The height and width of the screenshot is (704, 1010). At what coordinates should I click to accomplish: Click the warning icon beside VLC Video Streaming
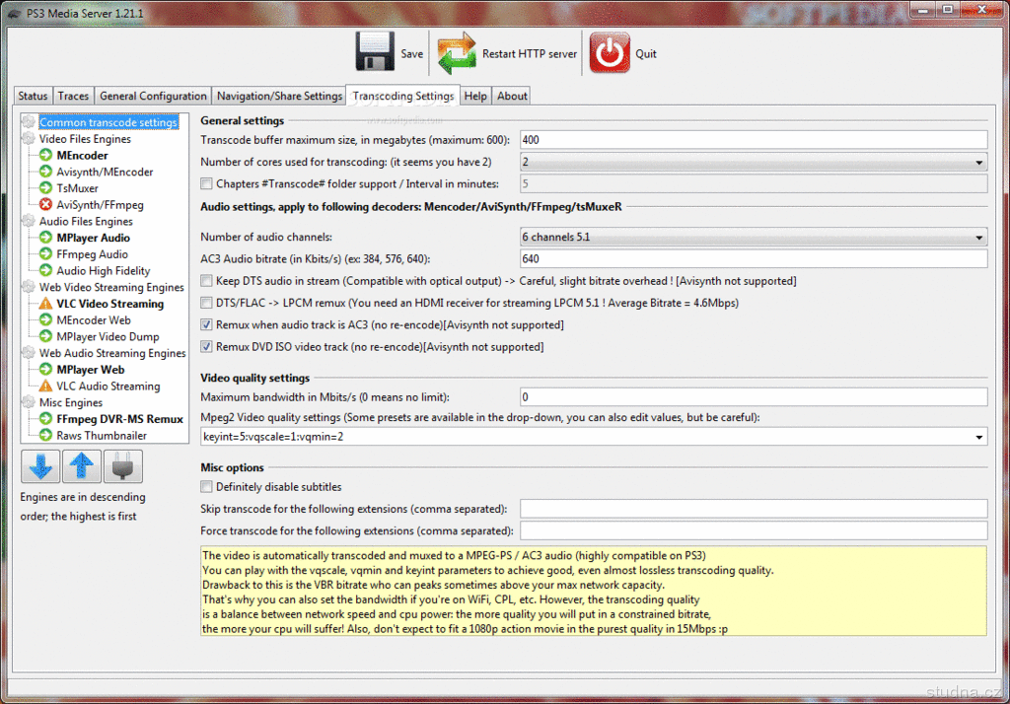click(x=45, y=304)
